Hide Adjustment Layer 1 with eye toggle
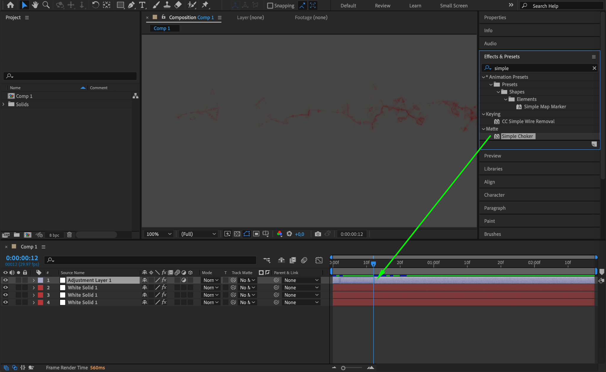Viewport: 606px width, 372px height. click(5, 280)
